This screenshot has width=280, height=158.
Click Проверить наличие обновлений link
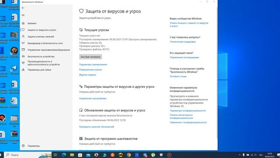96,127
